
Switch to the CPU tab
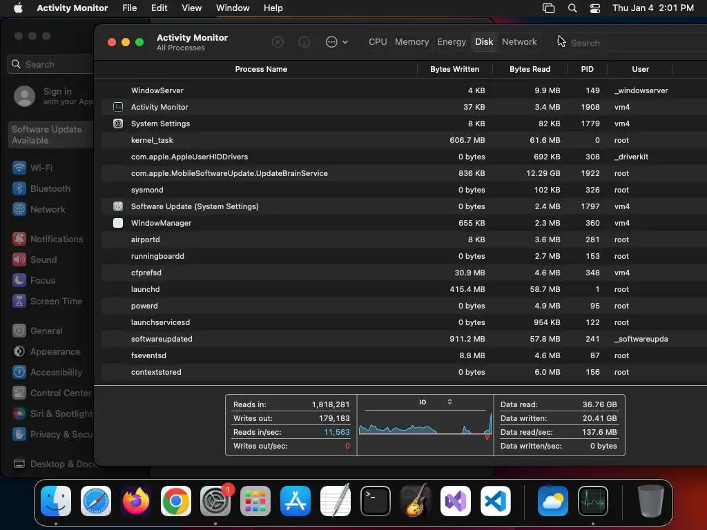point(378,42)
